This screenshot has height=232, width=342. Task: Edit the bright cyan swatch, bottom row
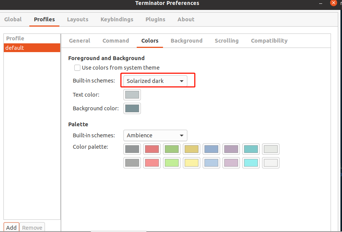[x=251, y=163]
